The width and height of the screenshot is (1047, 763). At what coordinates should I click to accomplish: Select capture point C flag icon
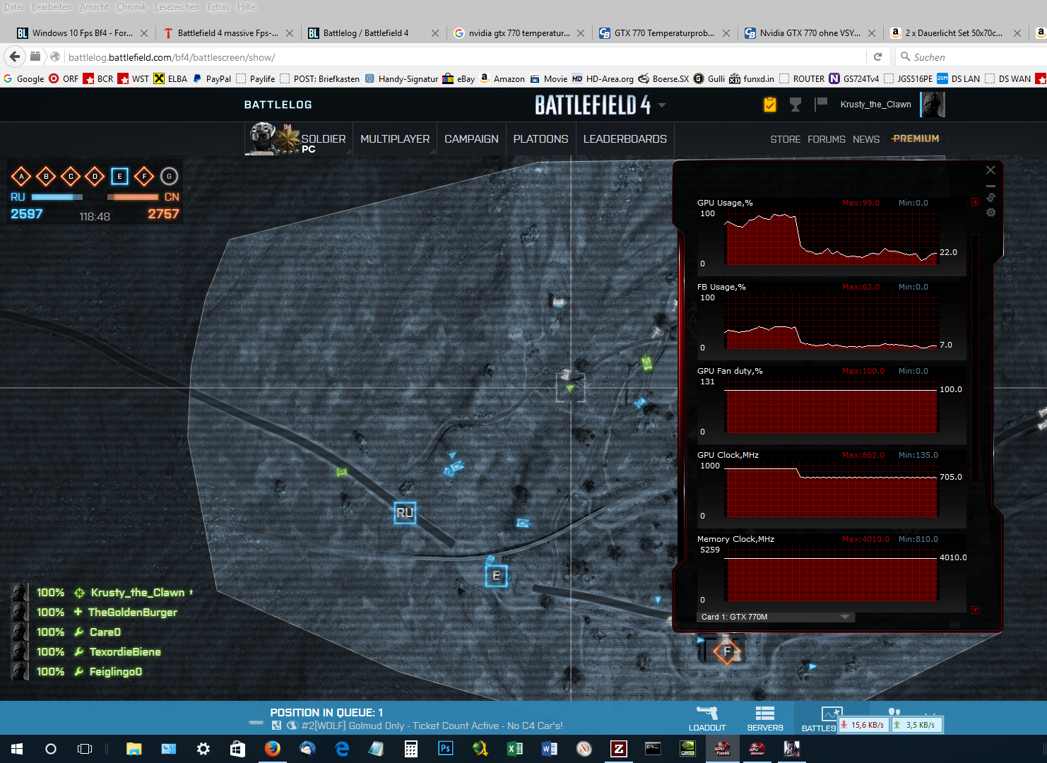point(71,176)
